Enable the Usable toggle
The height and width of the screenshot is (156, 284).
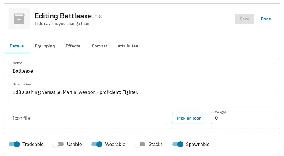pos(58,144)
